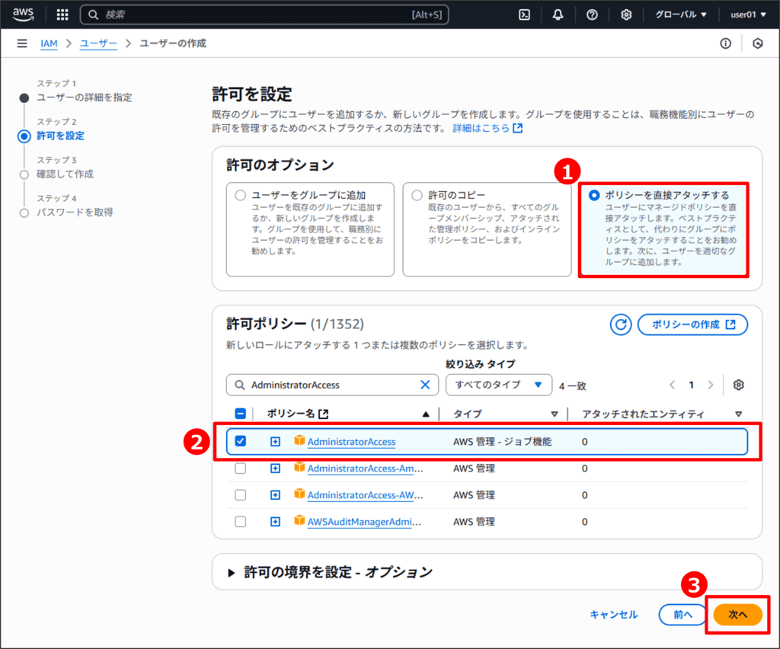780x649 pixels.
Task: Clear the AdministratorAccess search filter
Action: [425, 385]
